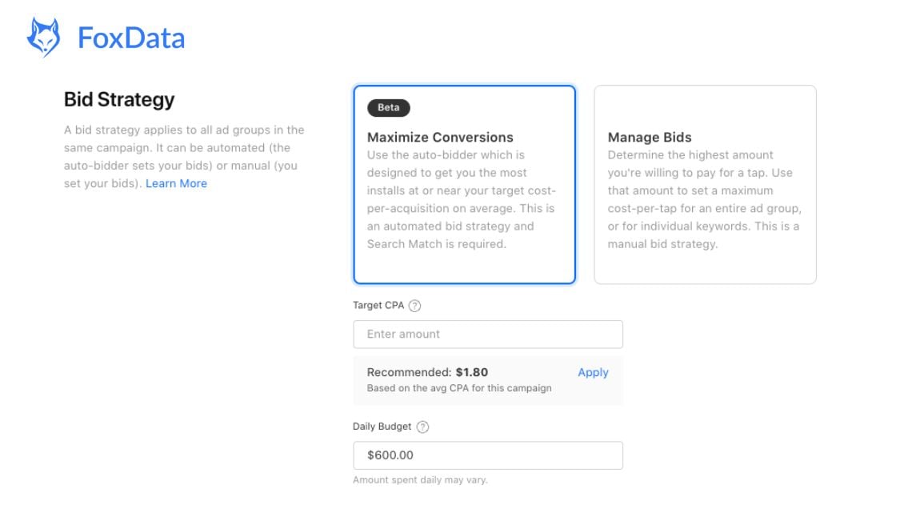Click the recommendation banner below Target CPA

click(488, 381)
